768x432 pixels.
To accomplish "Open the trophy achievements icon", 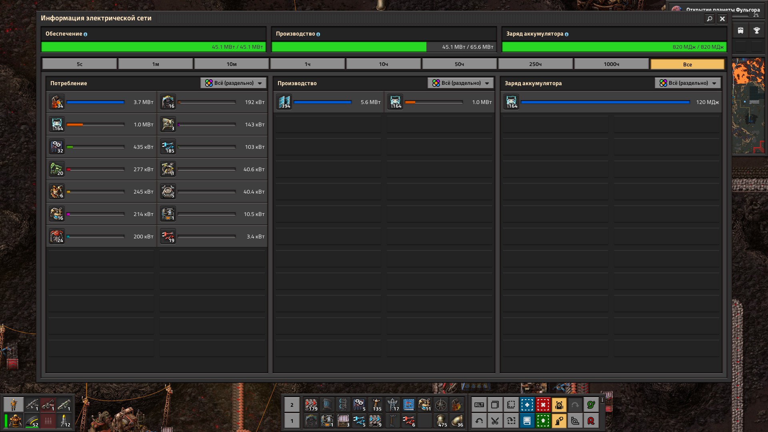I will tap(756, 30).
